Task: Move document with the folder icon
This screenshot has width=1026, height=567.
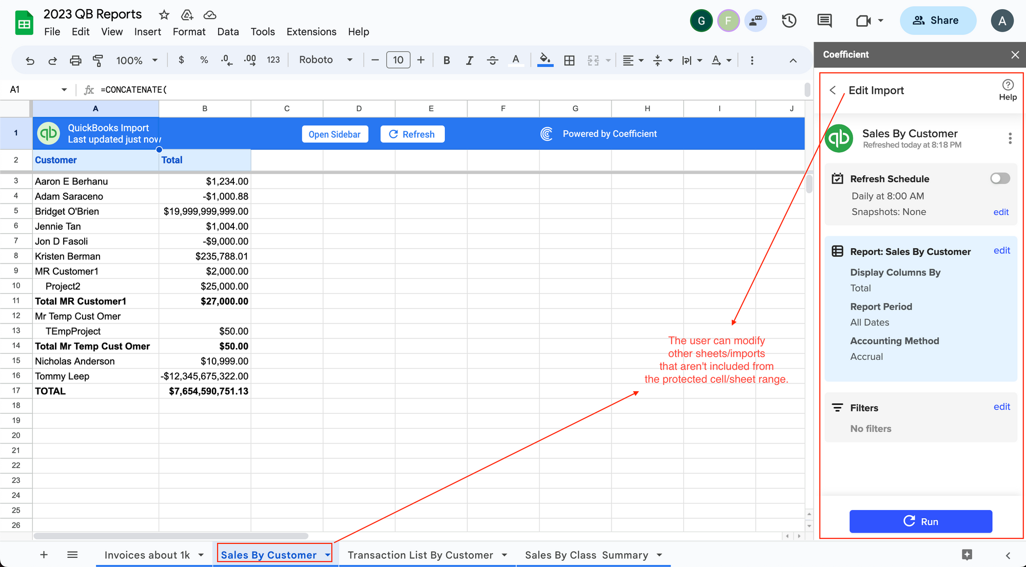Action: [x=187, y=15]
